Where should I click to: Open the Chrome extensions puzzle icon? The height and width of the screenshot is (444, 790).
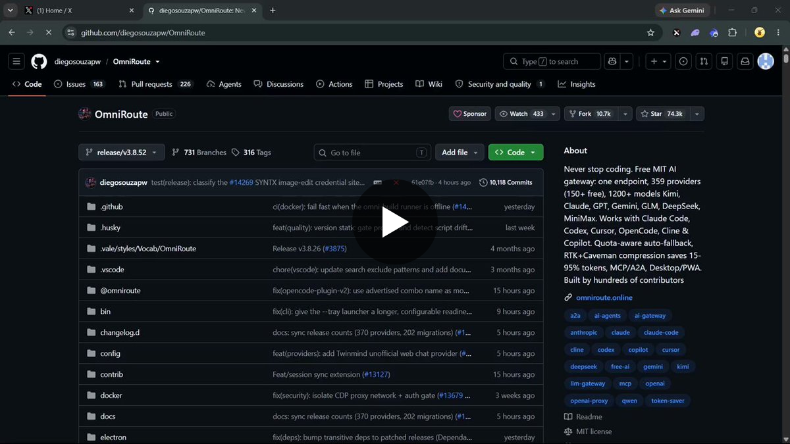tap(732, 32)
